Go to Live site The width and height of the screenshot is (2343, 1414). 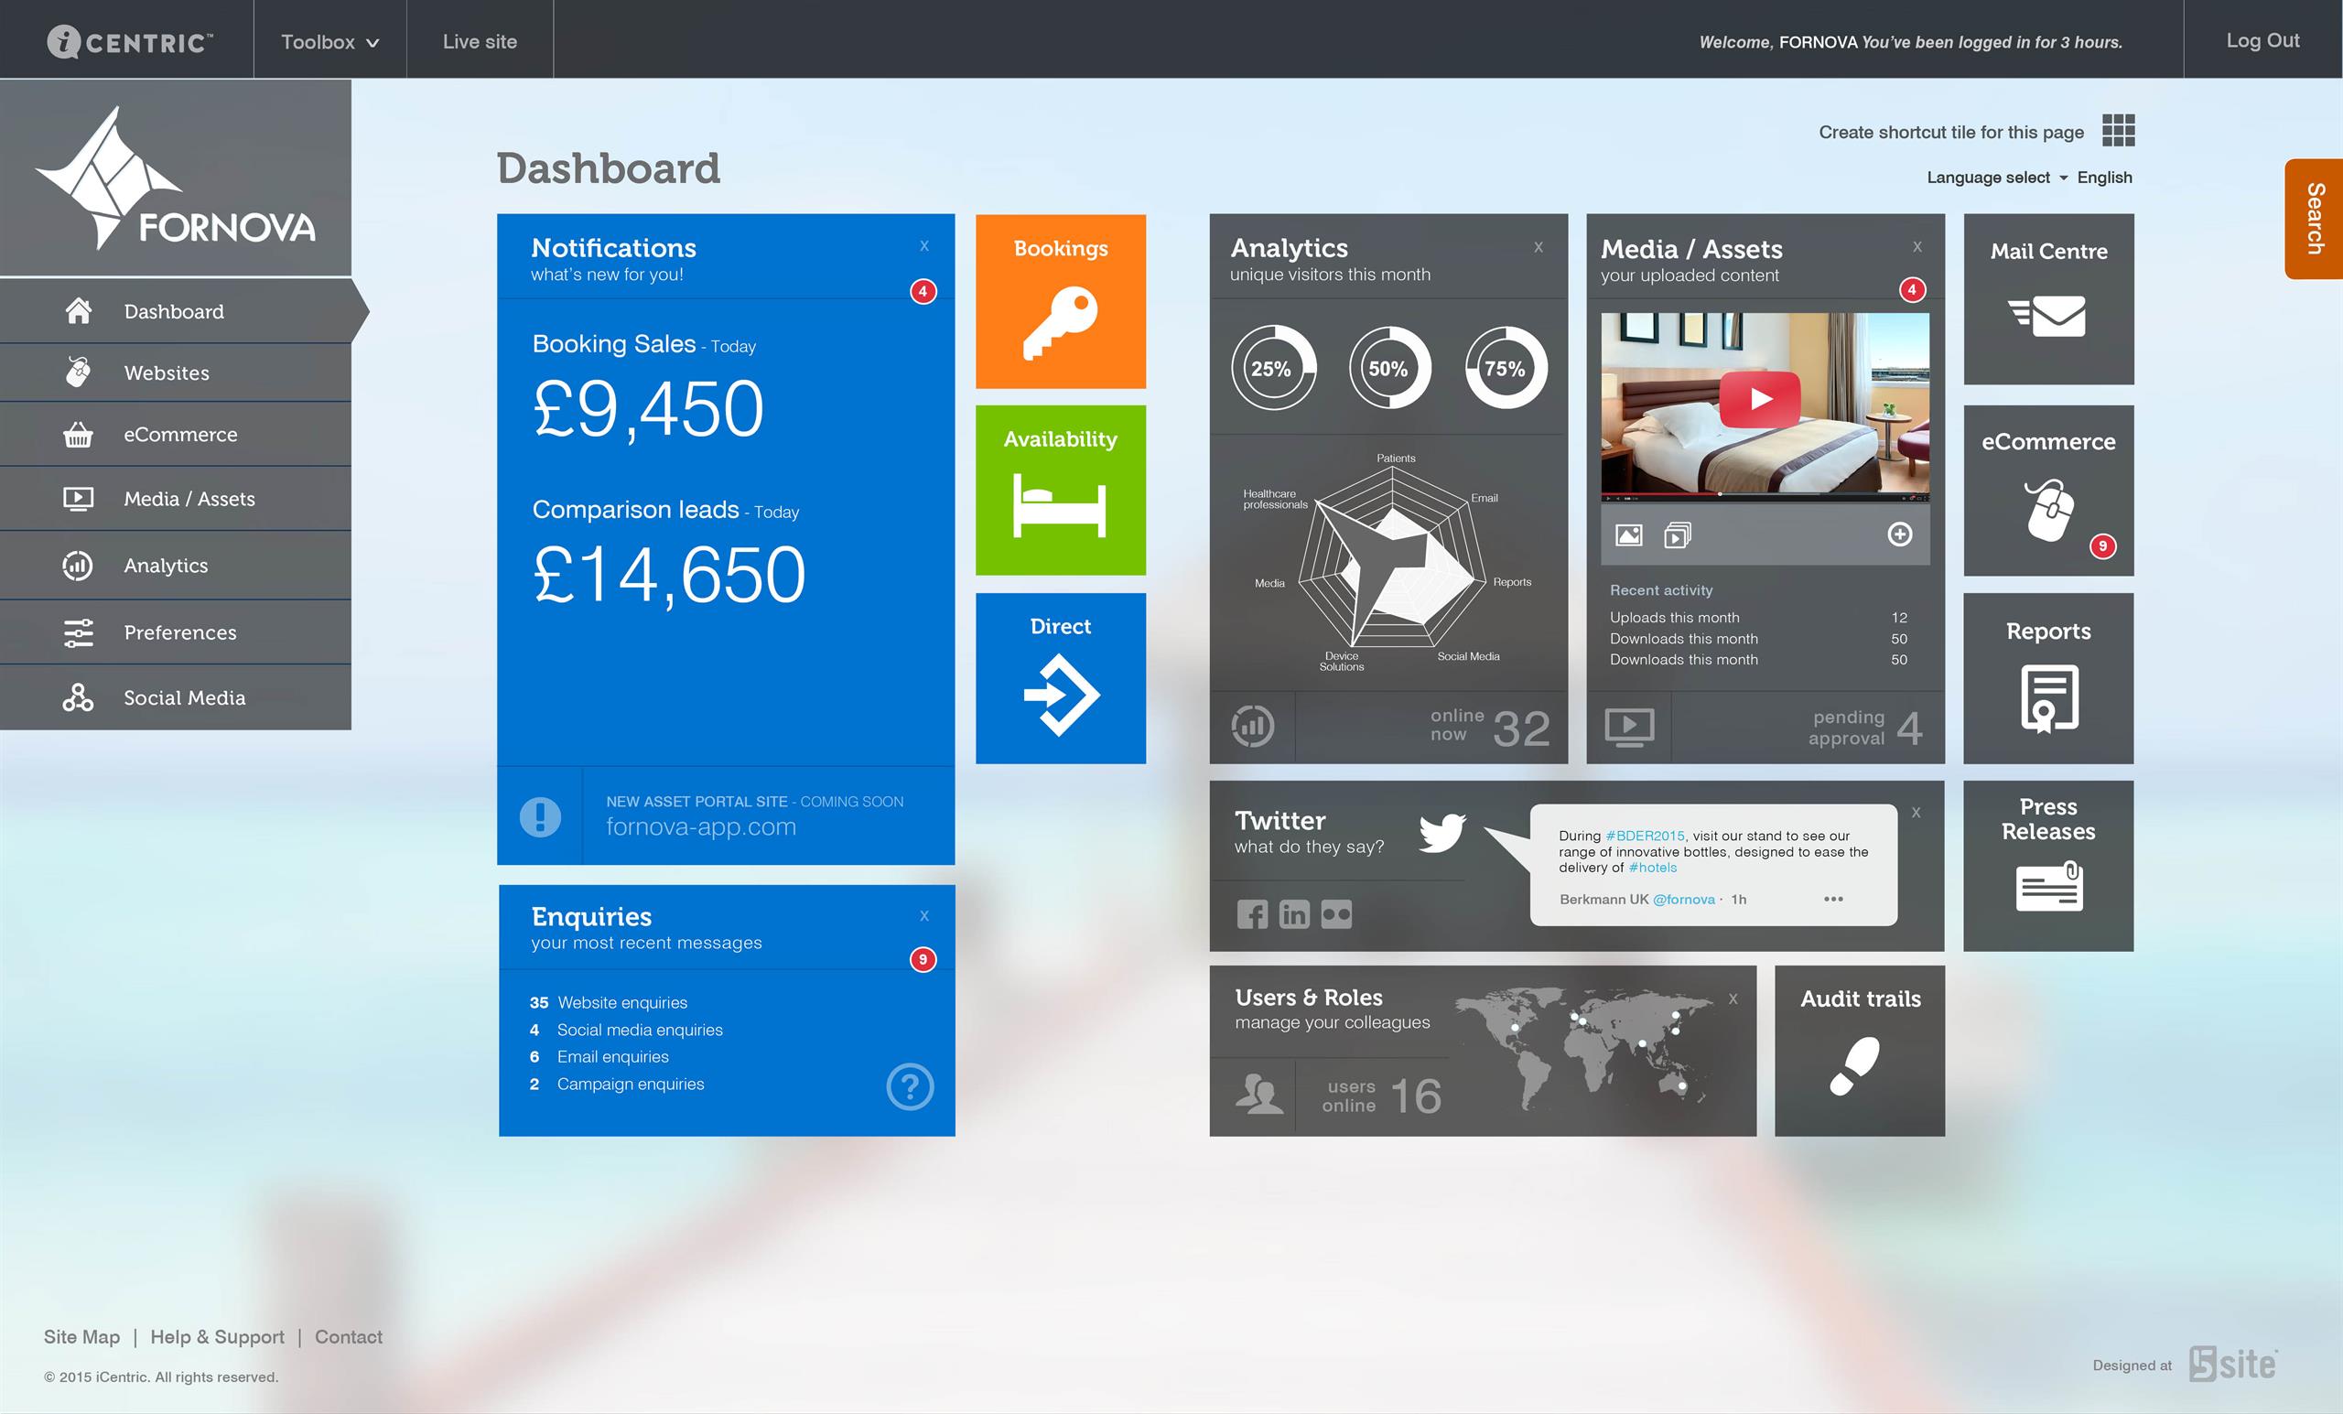(x=480, y=42)
